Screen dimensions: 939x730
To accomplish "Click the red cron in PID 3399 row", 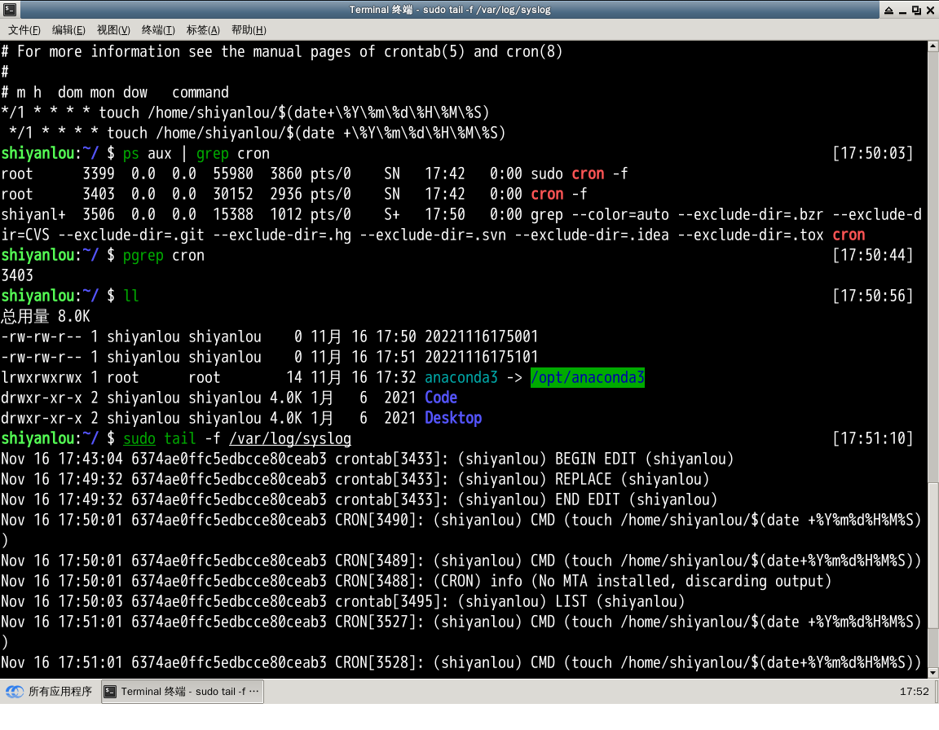I will coord(588,174).
